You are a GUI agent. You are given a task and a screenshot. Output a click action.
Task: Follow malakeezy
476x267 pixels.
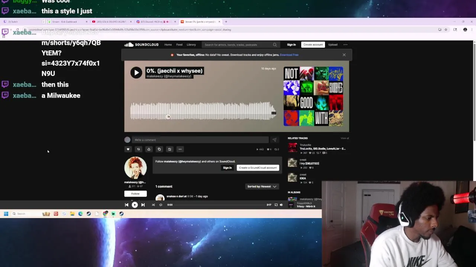[135, 194]
